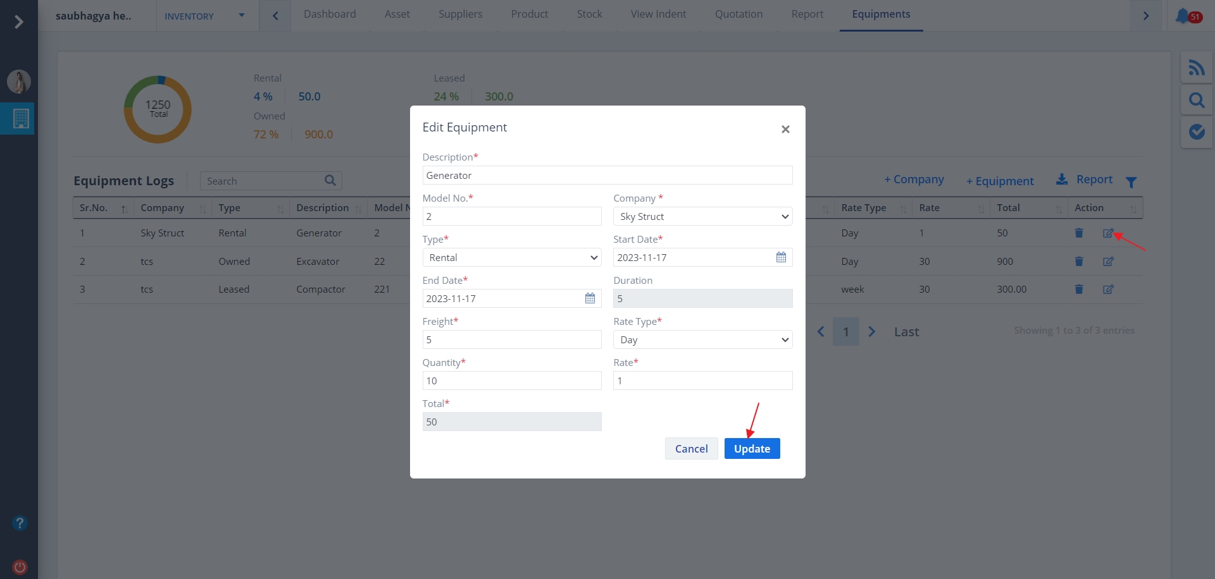The height and width of the screenshot is (579, 1215).
Task: Open the Start Date calendar picker
Action: tap(781, 257)
